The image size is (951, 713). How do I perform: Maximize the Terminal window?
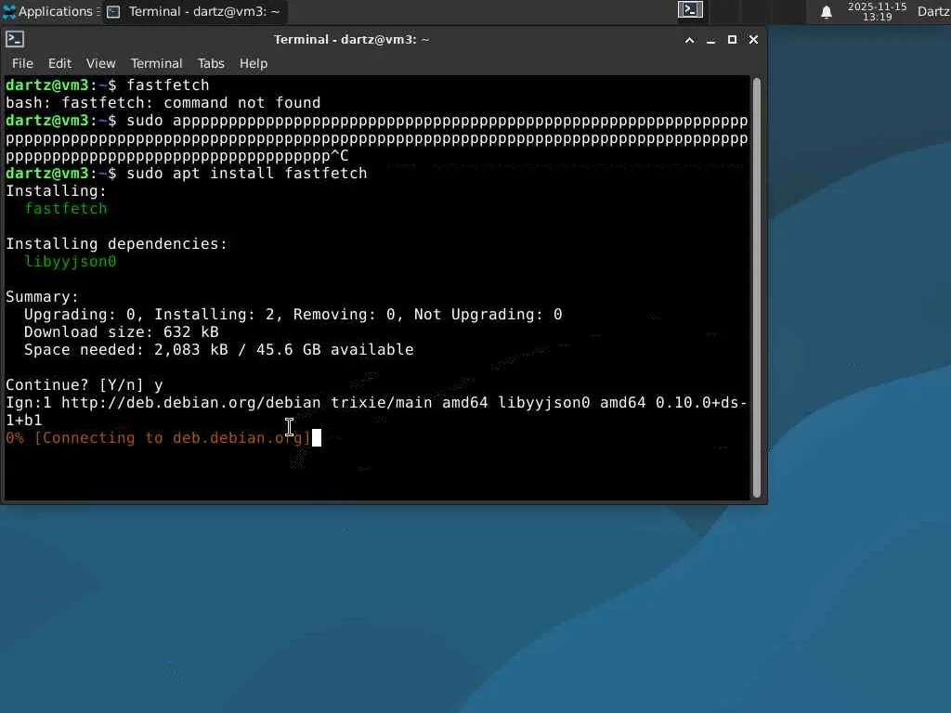pyautogui.click(x=732, y=39)
